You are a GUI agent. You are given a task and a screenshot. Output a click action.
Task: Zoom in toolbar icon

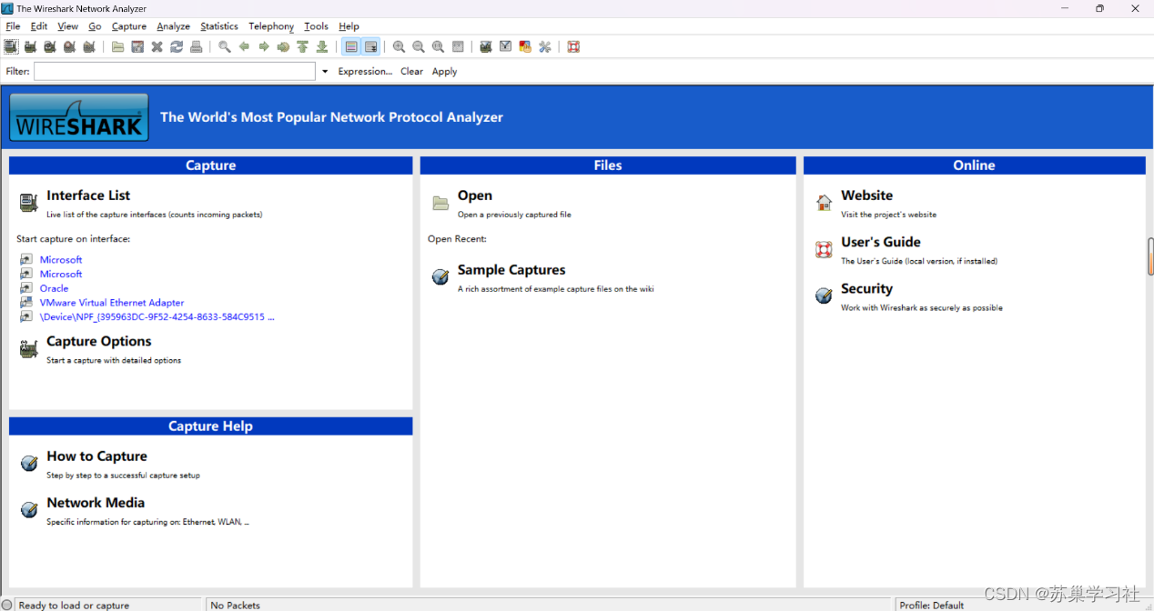click(400, 46)
